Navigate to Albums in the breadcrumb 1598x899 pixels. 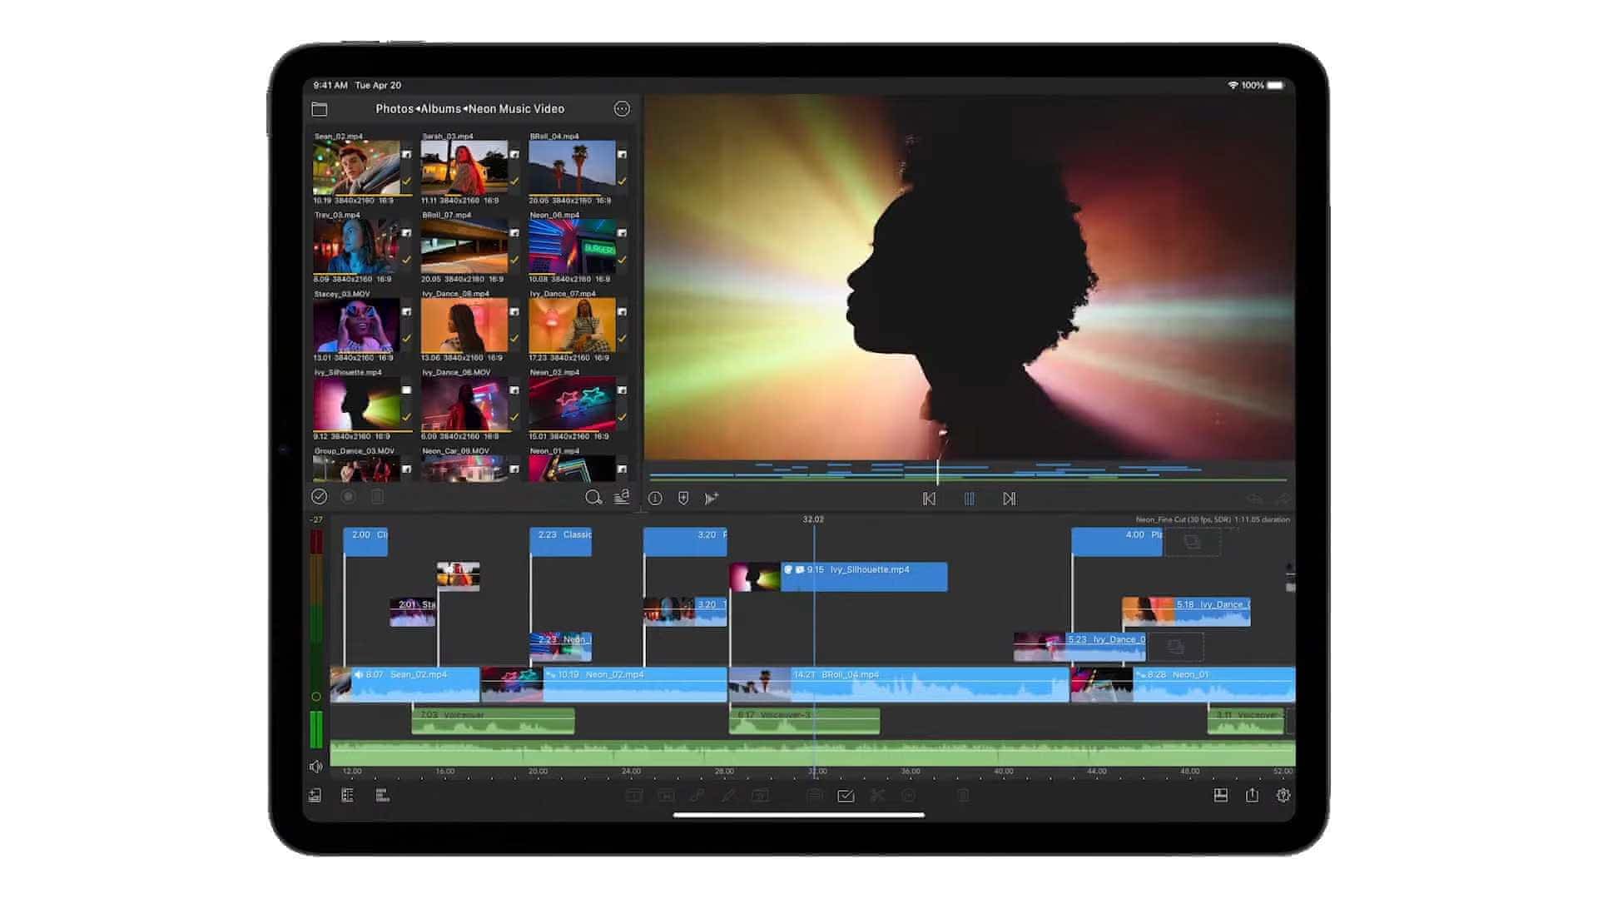coord(440,109)
